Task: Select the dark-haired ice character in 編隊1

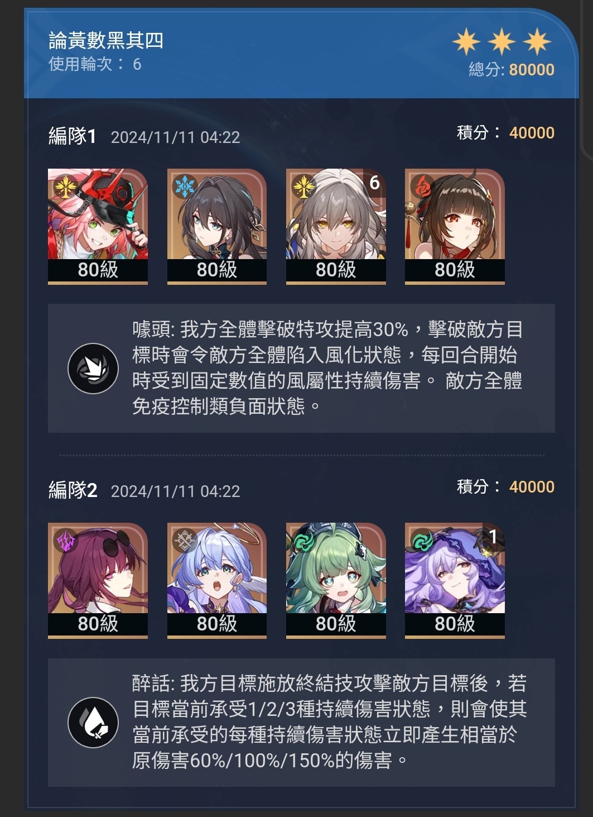Action: (x=217, y=226)
